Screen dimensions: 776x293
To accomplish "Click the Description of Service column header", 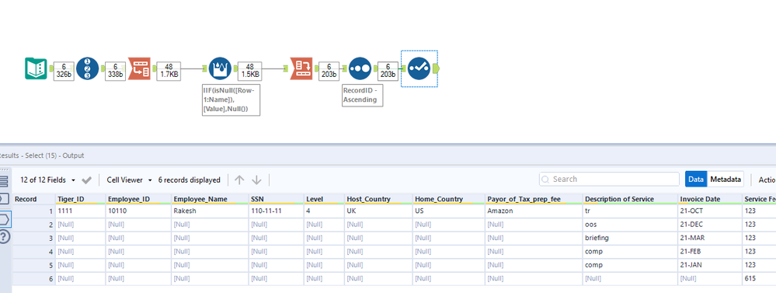I will (631, 199).
